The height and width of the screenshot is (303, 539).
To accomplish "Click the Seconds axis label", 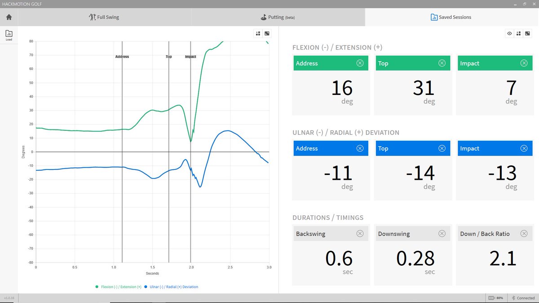I will click(152, 273).
